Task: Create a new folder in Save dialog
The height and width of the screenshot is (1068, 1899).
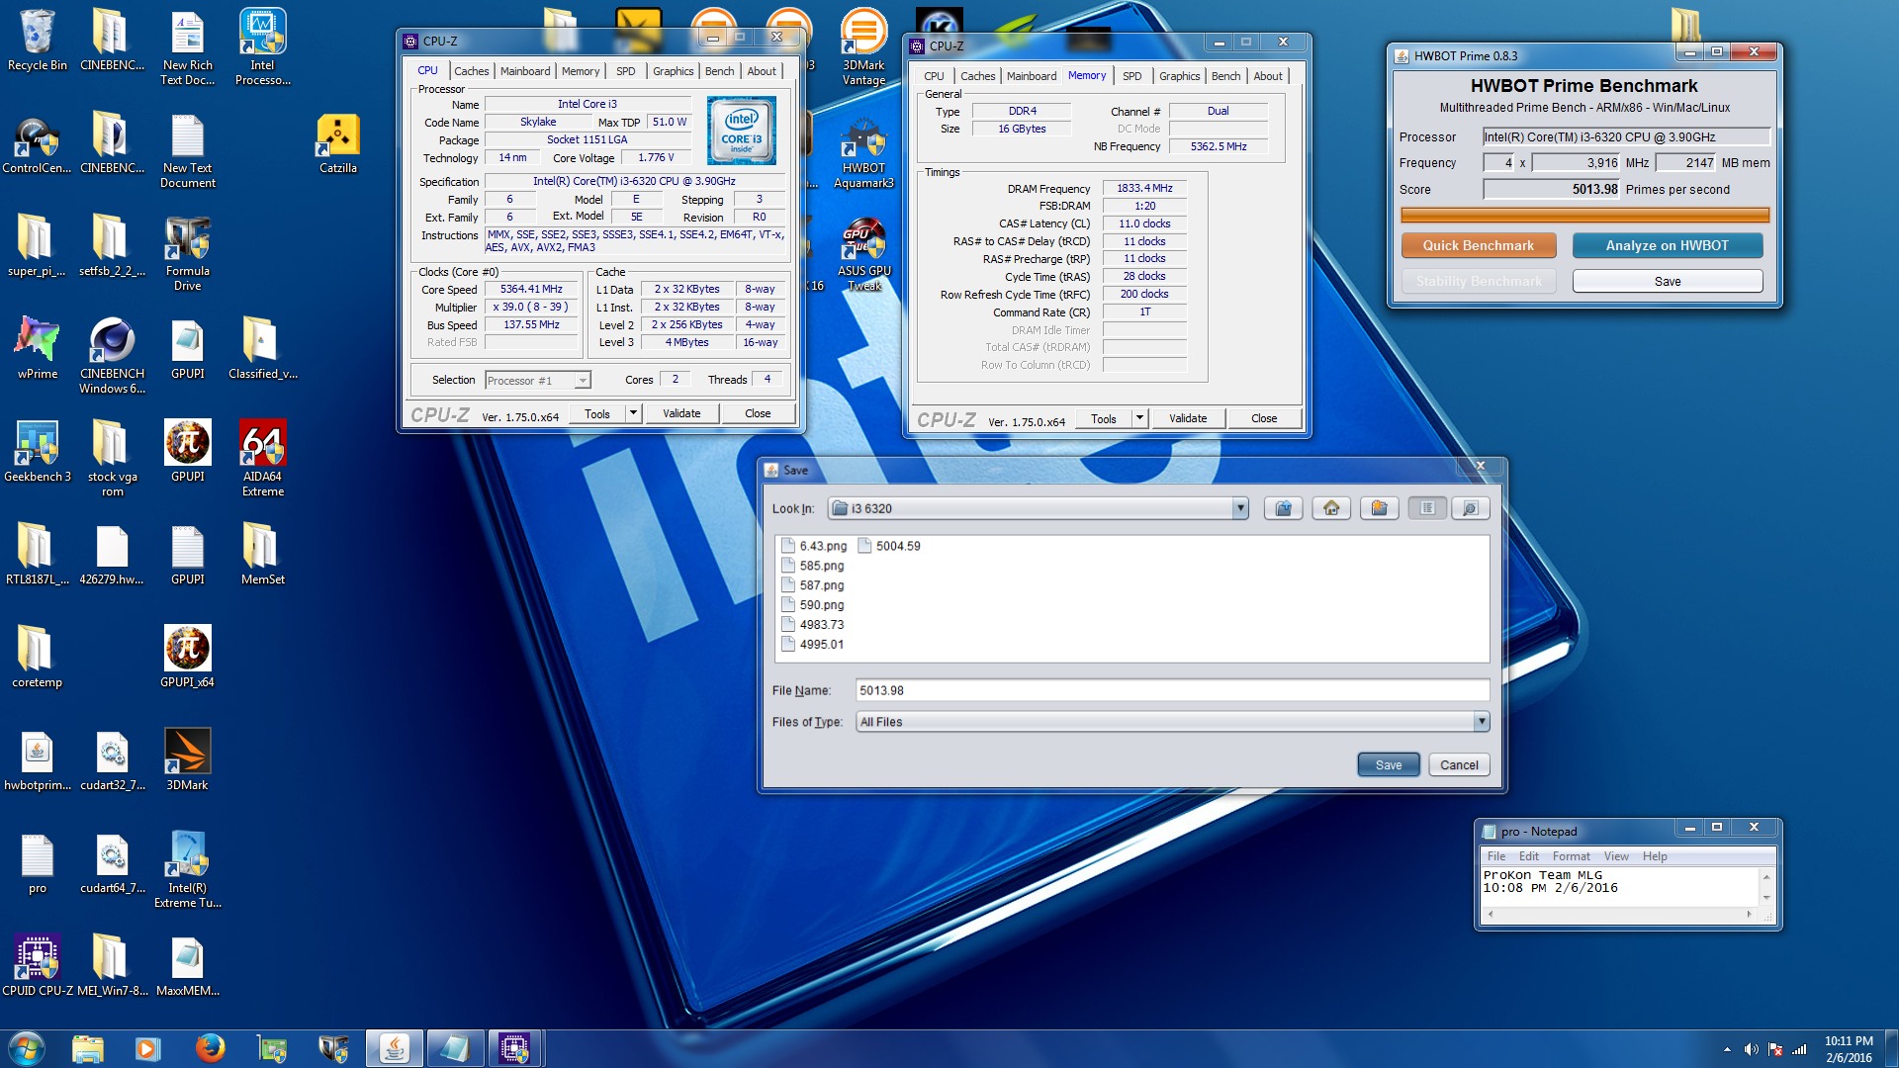Action: [1379, 508]
